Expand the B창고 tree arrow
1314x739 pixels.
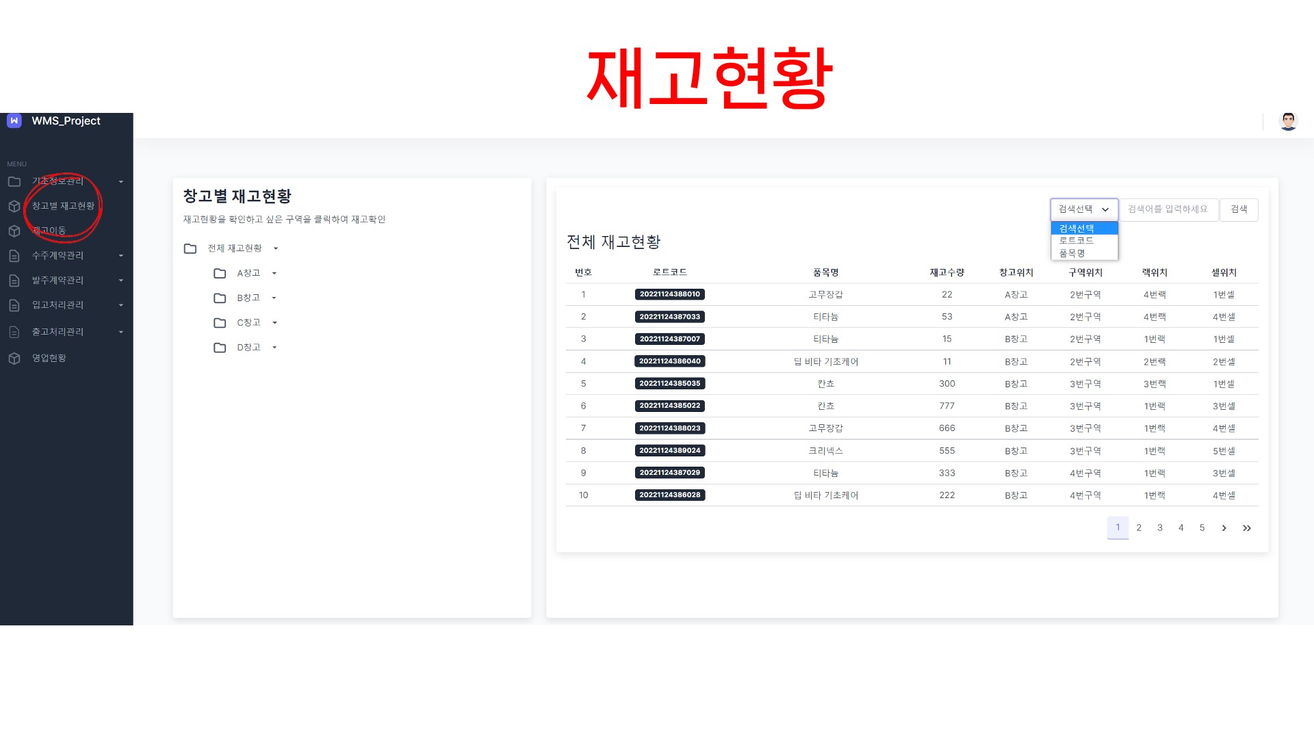(274, 298)
